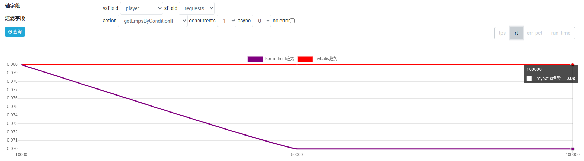Open the xField requests dropdown
The width and height of the screenshot is (584, 161).
click(x=196, y=8)
